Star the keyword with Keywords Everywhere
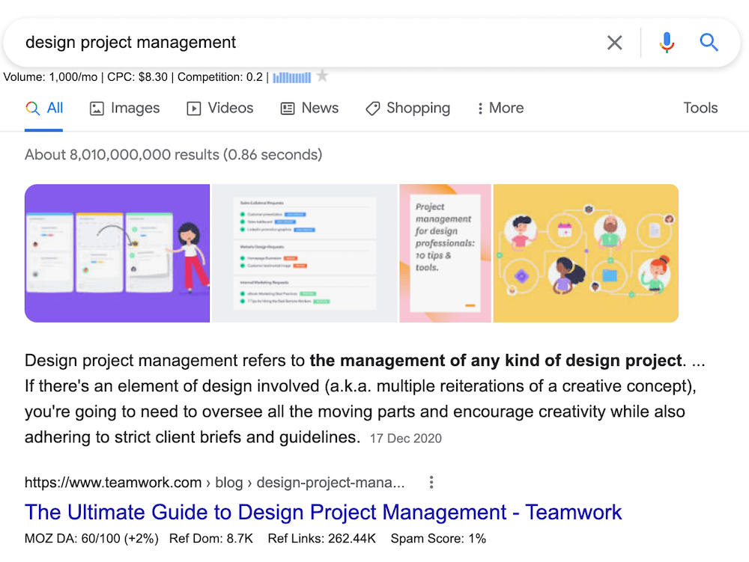 [x=322, y=75]
